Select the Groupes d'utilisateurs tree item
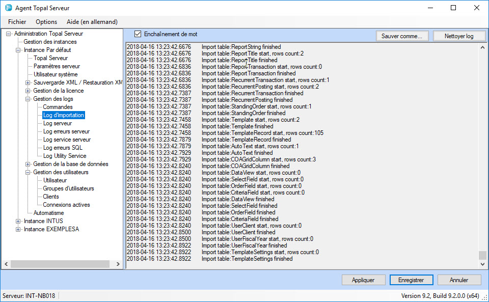 click(68, 188)
